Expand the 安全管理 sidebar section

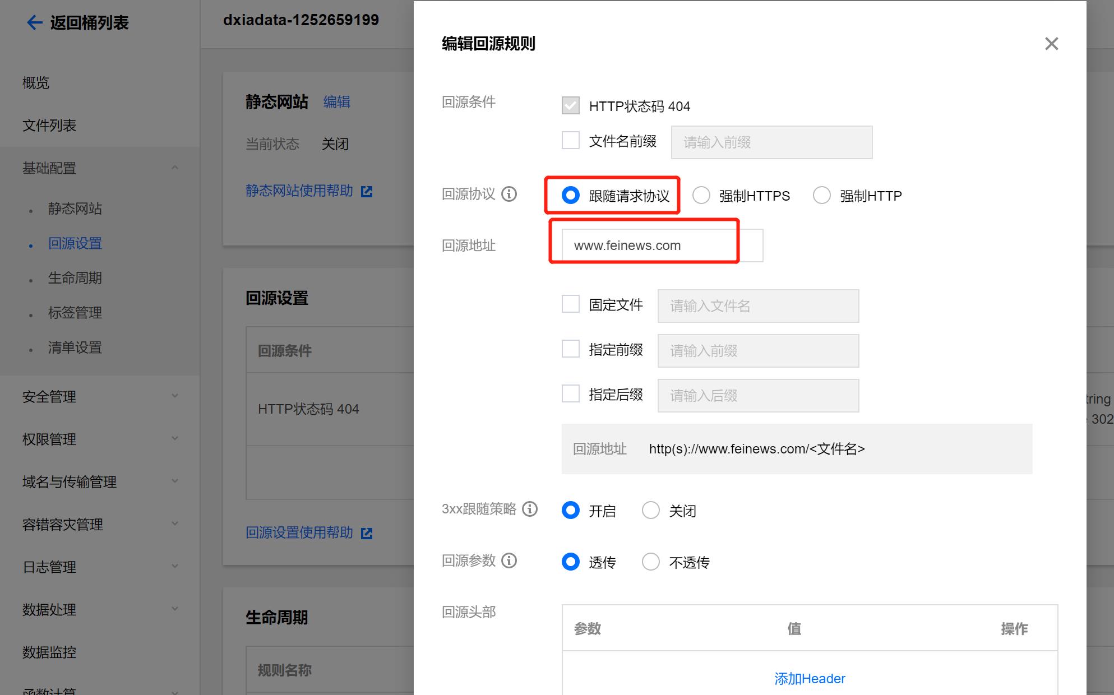pyautogui.click(x=175, y=396)
